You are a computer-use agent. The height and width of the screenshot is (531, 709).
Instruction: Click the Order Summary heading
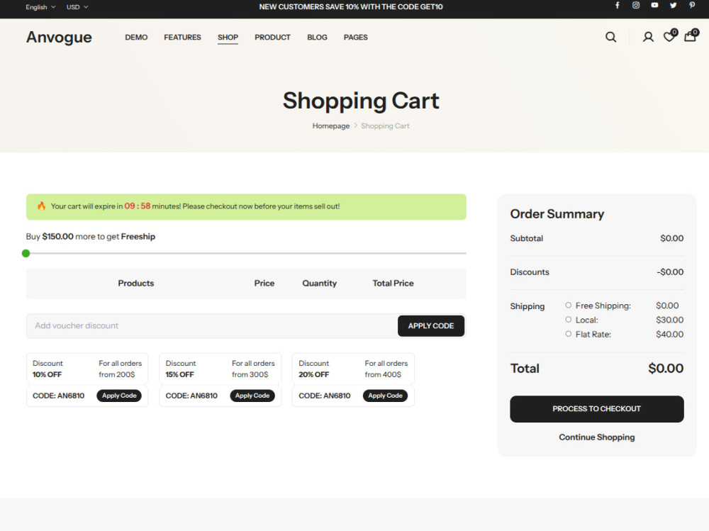tap(557, 214)
